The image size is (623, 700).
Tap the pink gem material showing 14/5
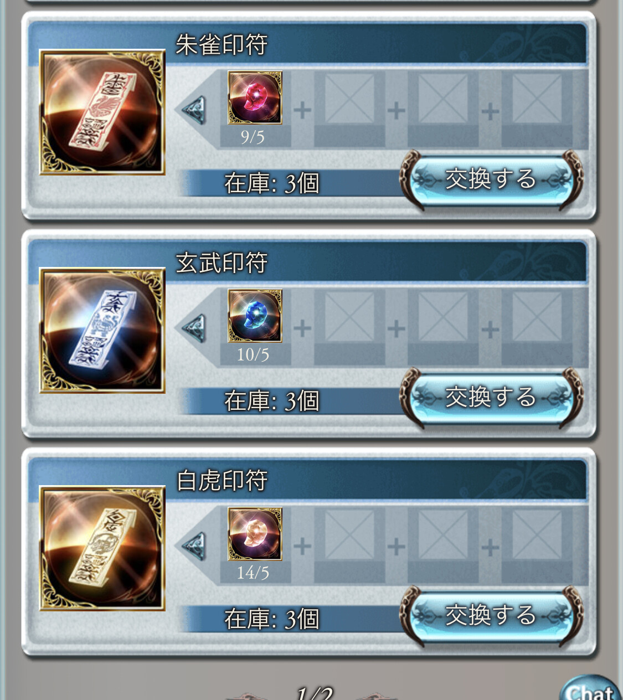coord(255,534)
